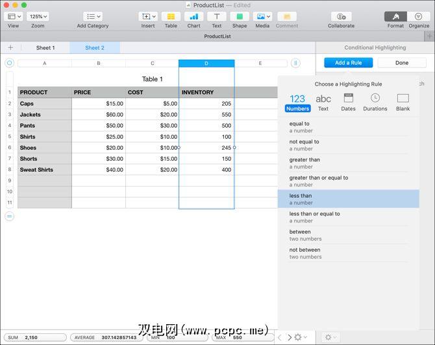Select the Dates rule type icon
Viewport: 435px width, 345px height.
(x=349, y=101)
